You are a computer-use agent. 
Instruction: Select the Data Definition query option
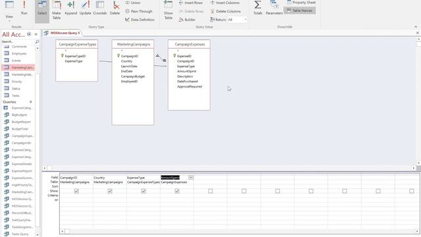point(140,20)
